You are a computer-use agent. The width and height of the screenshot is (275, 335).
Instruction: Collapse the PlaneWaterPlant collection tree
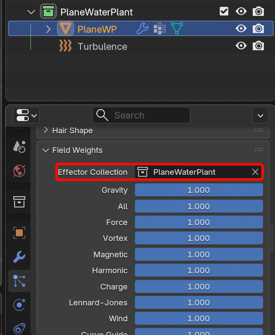[31, 12]
